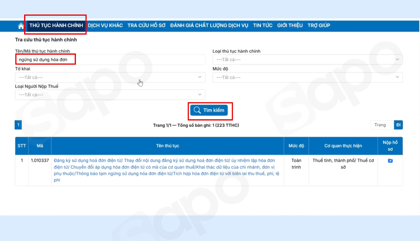Open the THỦ TỤC HÀNH CHÍNH menu
The width and height of the screenshot is (420, 241).
pos(56,26)
